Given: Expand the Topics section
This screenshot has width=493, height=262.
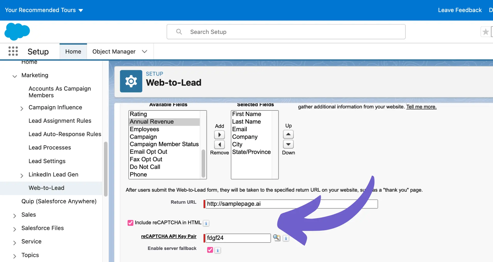Looking at the screenshot, I should tap(15, 256).
